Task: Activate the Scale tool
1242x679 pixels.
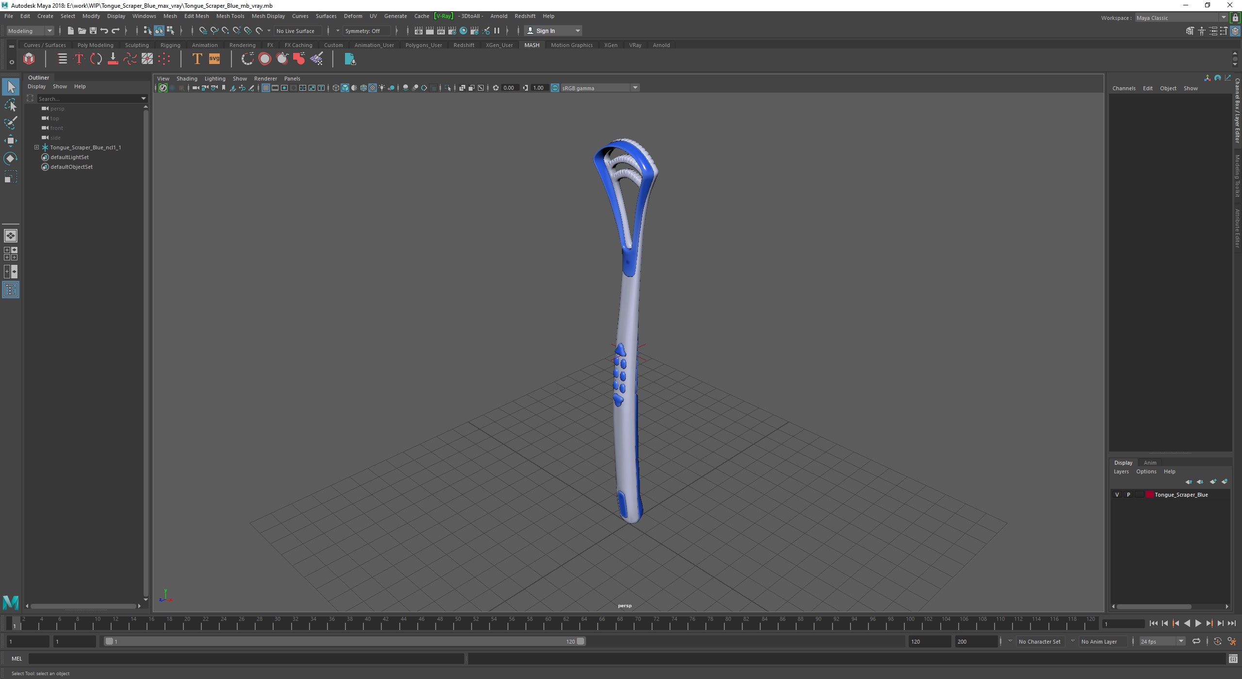Action: (11, 177)
